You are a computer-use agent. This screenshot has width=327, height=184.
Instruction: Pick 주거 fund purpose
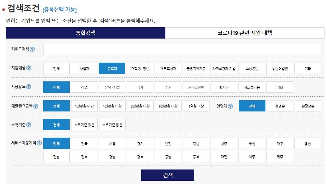[x=168, y=87]
